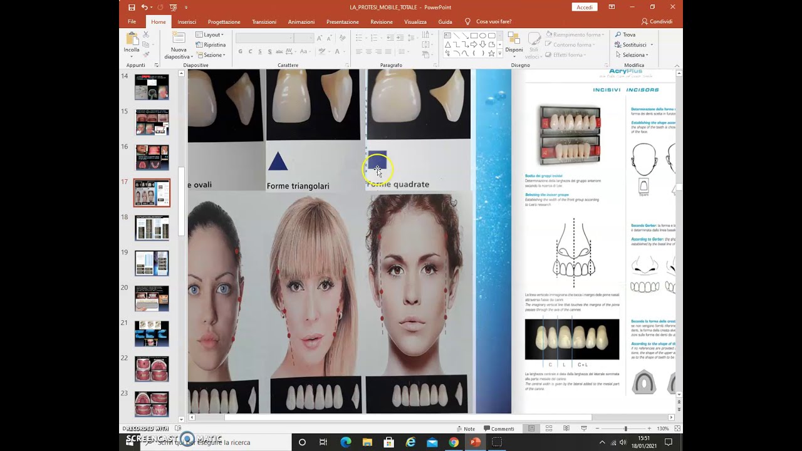Screen dimensions: 802x451
Task: Click the blue triangle on the slide
Action: tap(278, 162)
